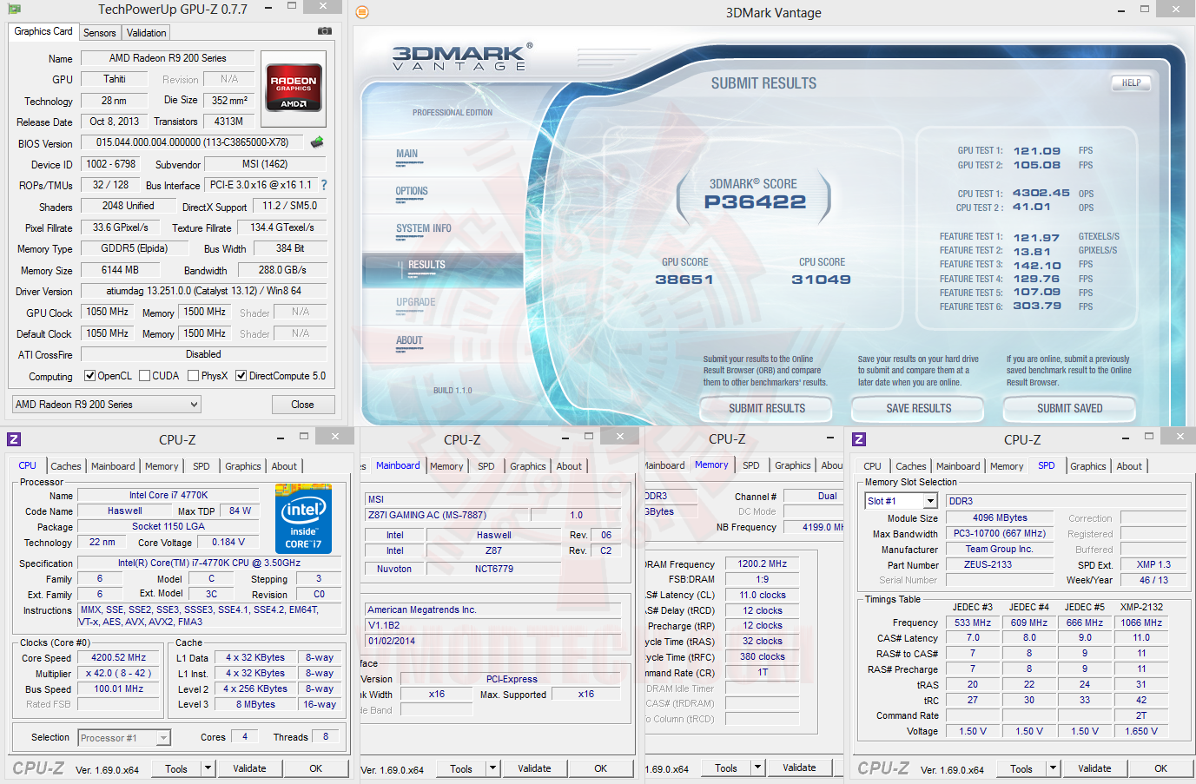Click the Intel inside Core i7 logo
The height and width of the screenshot is (784, 1196).
pos(303,519)
